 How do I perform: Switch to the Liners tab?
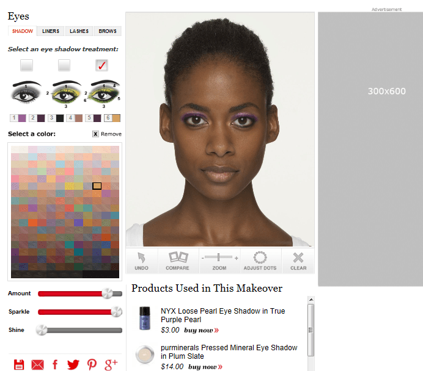pos(51,31)
